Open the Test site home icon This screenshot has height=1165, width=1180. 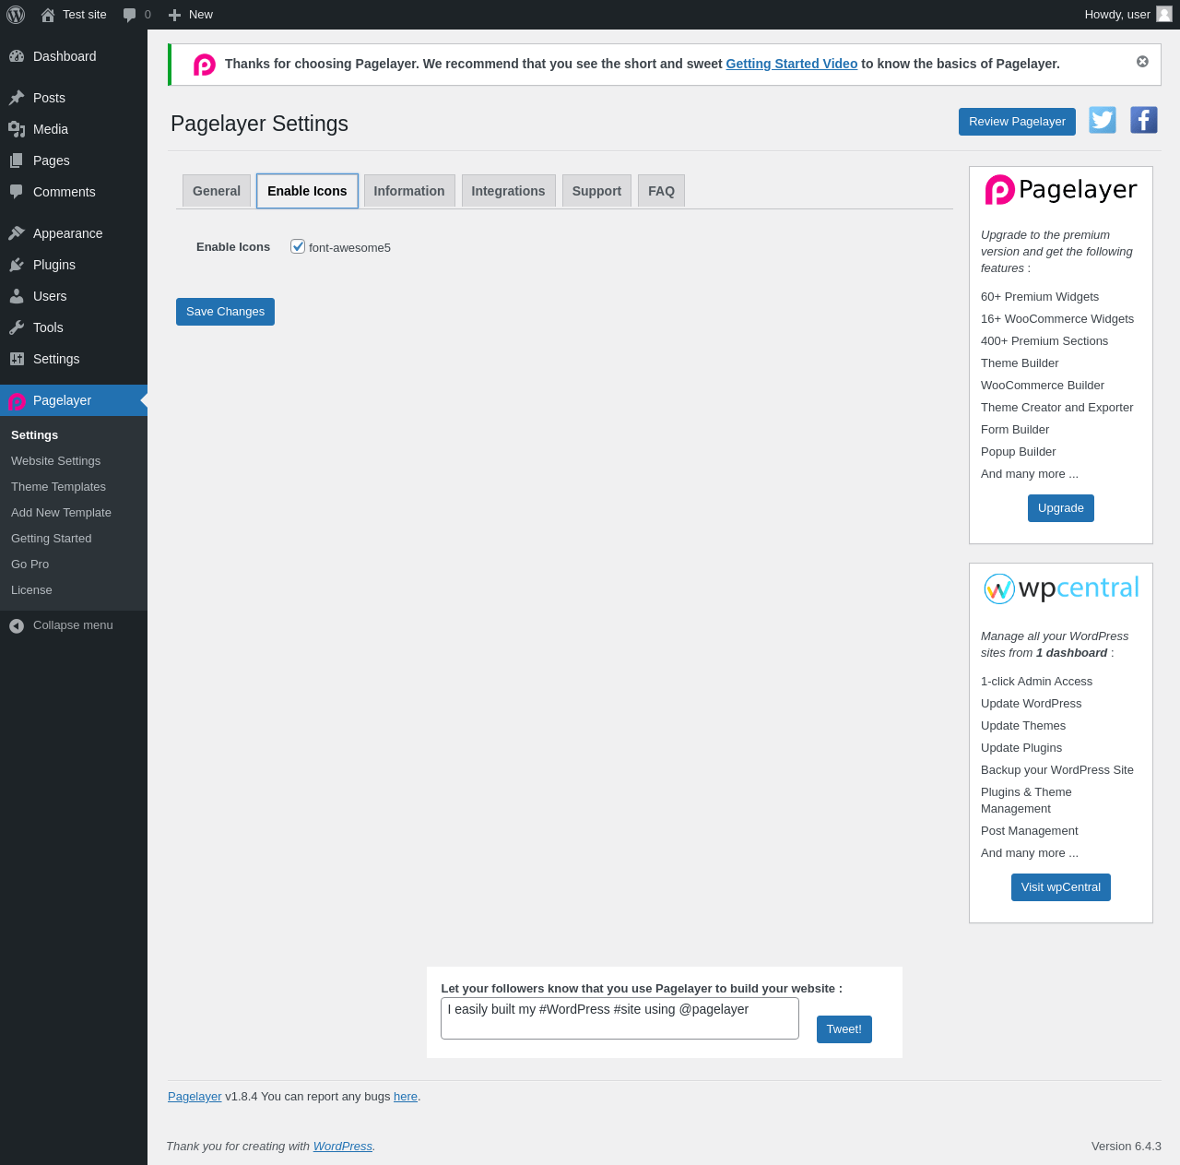(x=48, y=15)
